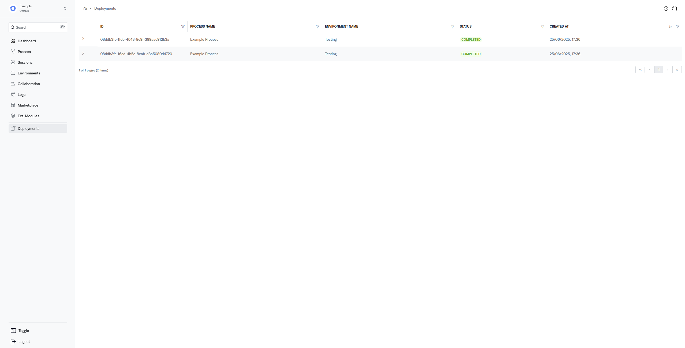Click the sidebar Toggle panel icon

click(13, 331)
